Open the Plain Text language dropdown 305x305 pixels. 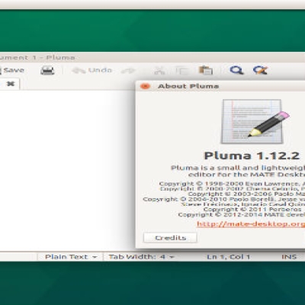[71, 257]
